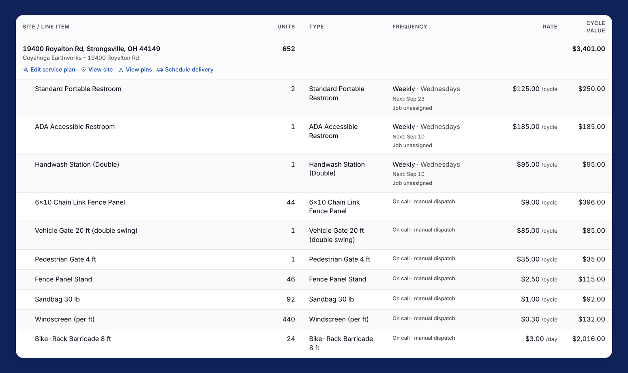Click the Site / Line Item column header
Image resolution: width=628 pixels, height=373 pixels.
[46, 27]
